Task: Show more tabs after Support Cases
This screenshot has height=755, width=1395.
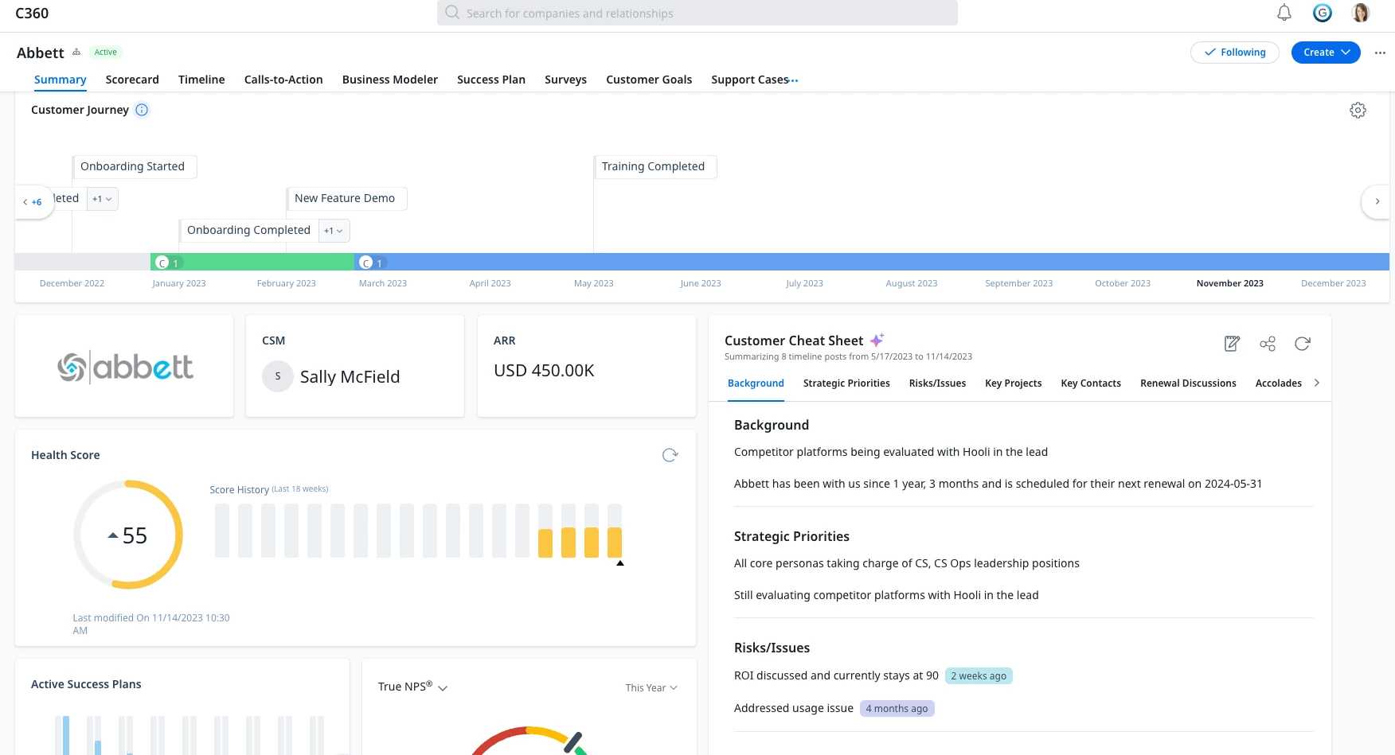Action: click(x=794, y=80)
